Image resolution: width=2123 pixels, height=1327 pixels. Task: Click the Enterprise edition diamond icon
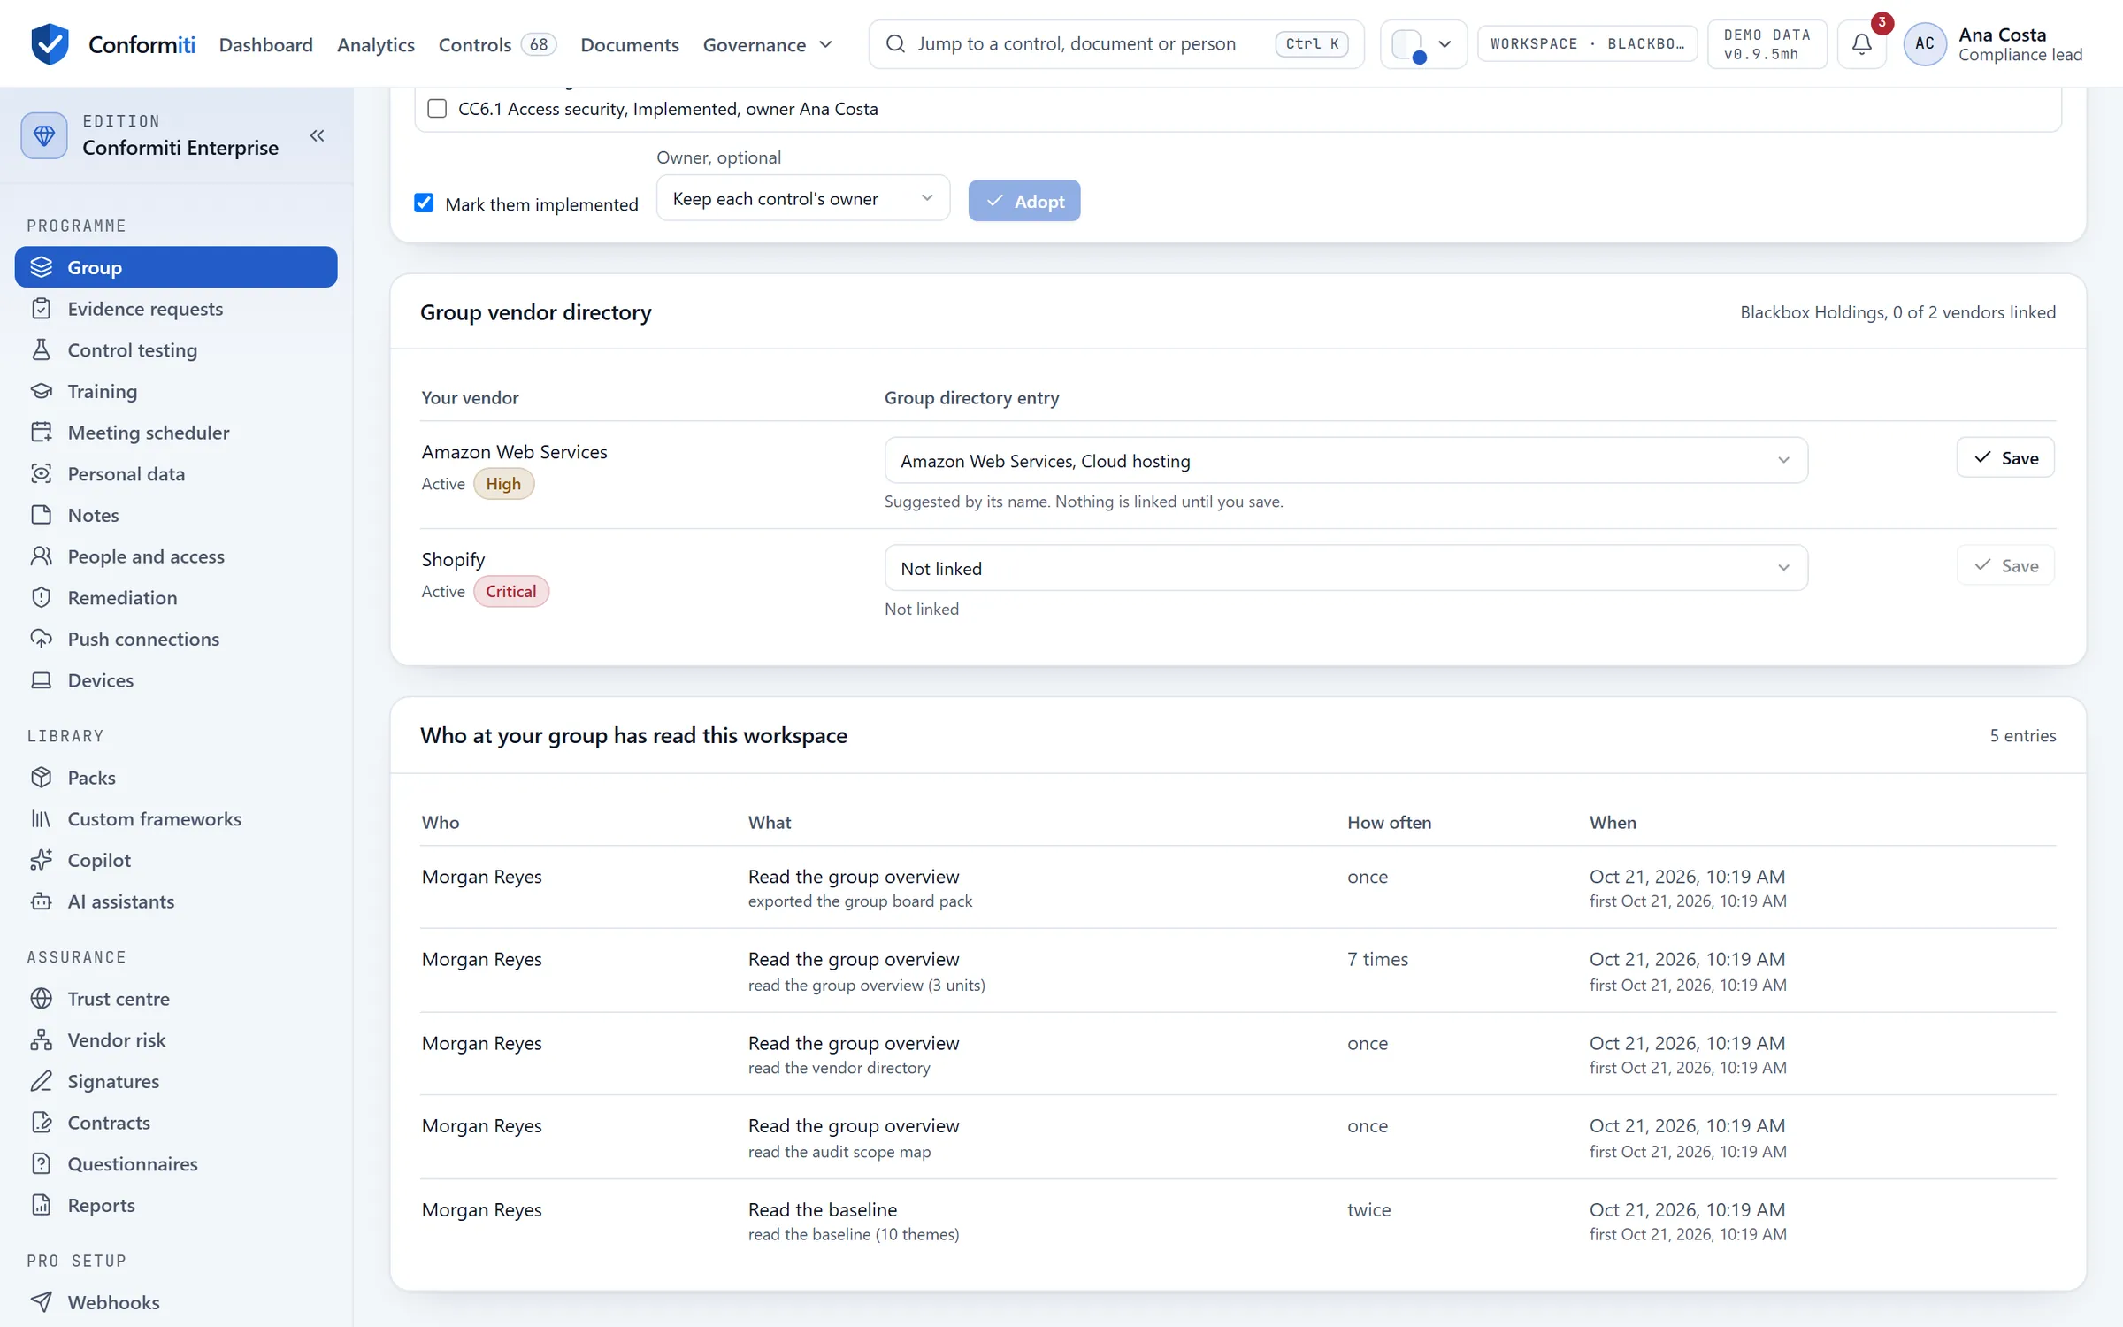pyautogui.click(x=44, y=135)
